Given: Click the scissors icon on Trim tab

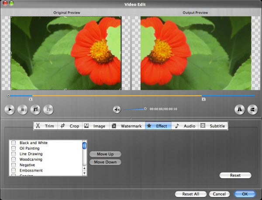Looking at the screenshot, I should point(38,126).
